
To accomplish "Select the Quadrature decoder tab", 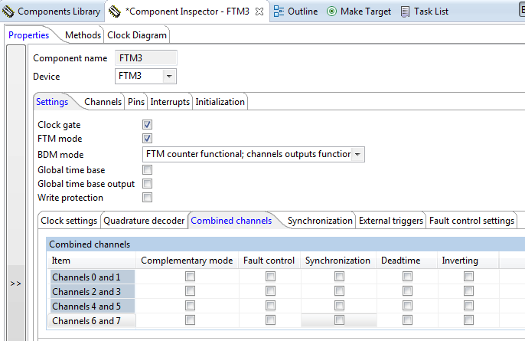I will 144,221.
